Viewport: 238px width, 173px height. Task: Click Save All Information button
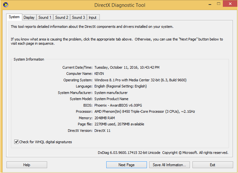pyautogui.click(x=169, y=165)
